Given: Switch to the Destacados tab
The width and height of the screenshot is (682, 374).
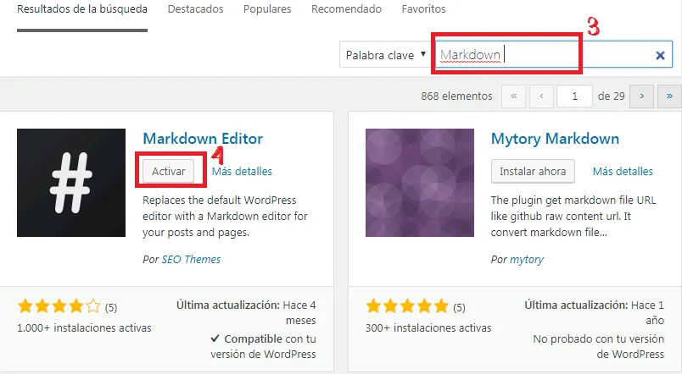Looking at the screenshot, I should point(196,9).
